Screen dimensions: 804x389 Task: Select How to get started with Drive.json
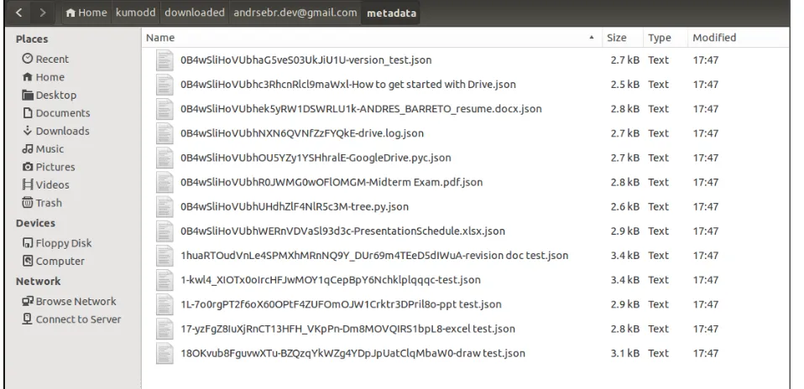347,84
